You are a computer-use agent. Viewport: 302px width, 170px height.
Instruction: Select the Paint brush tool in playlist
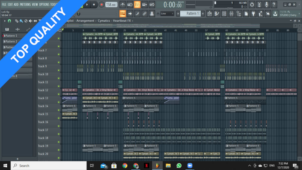click(21, 21)
